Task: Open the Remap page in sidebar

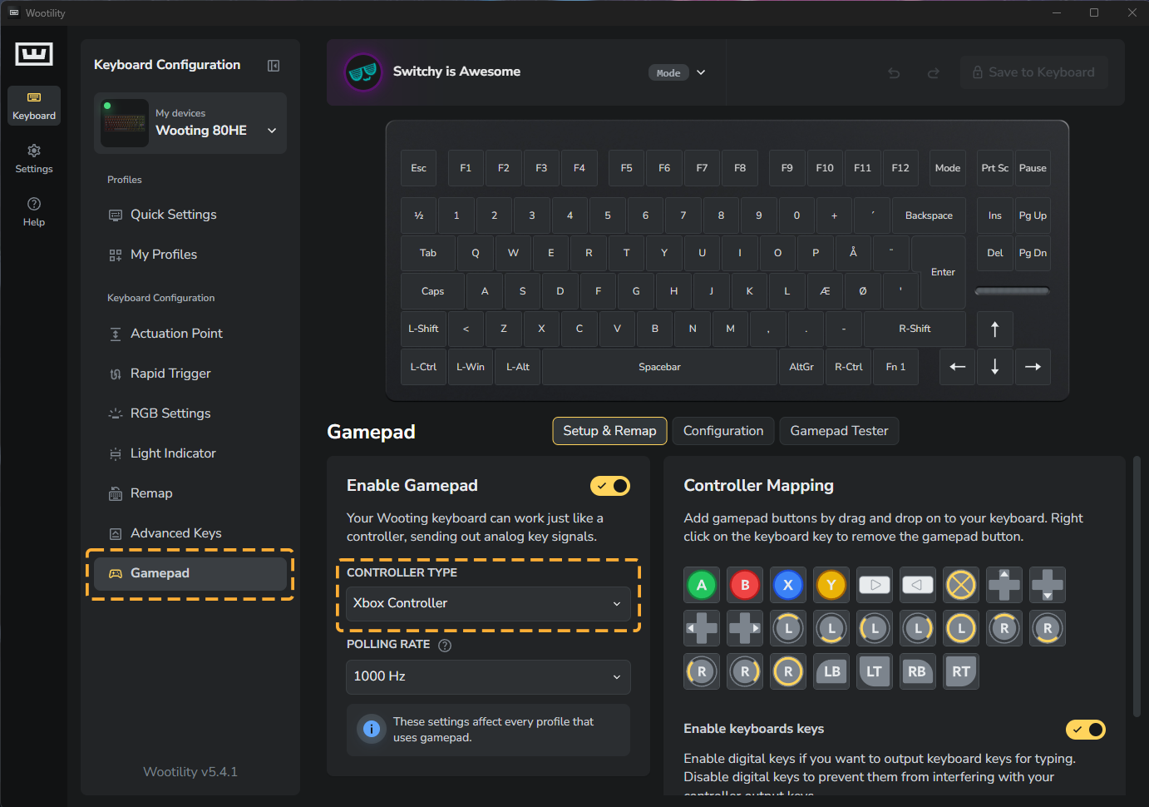Action: (190, 493)
